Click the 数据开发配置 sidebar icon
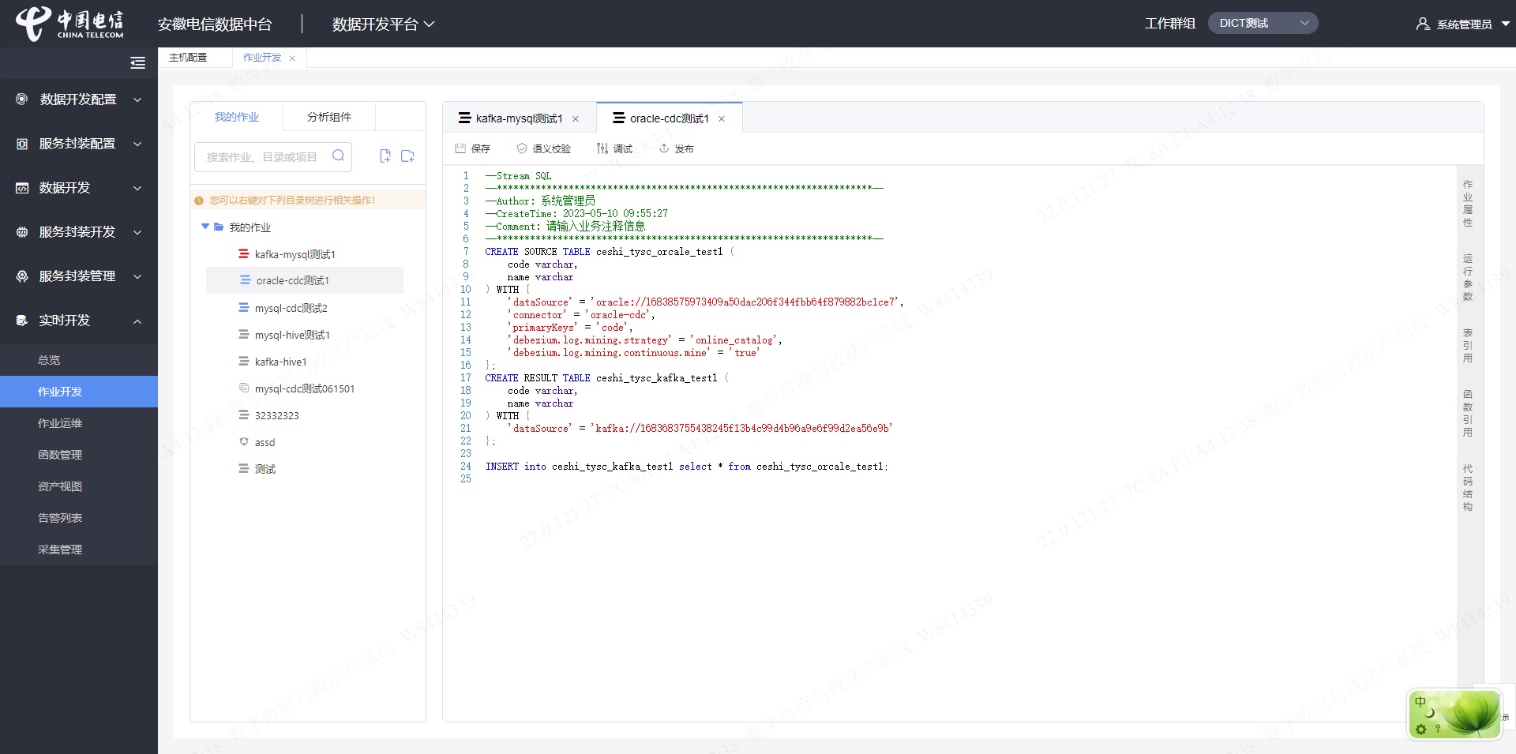This screenshot has width=1516, height=754. (22, 99)
